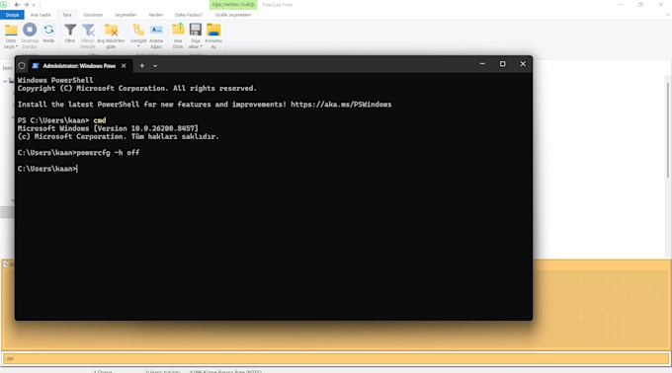Screen dimensions: 672x373
Task: Collapse the root tree node in TreeSize
Action: click(5, 81)
